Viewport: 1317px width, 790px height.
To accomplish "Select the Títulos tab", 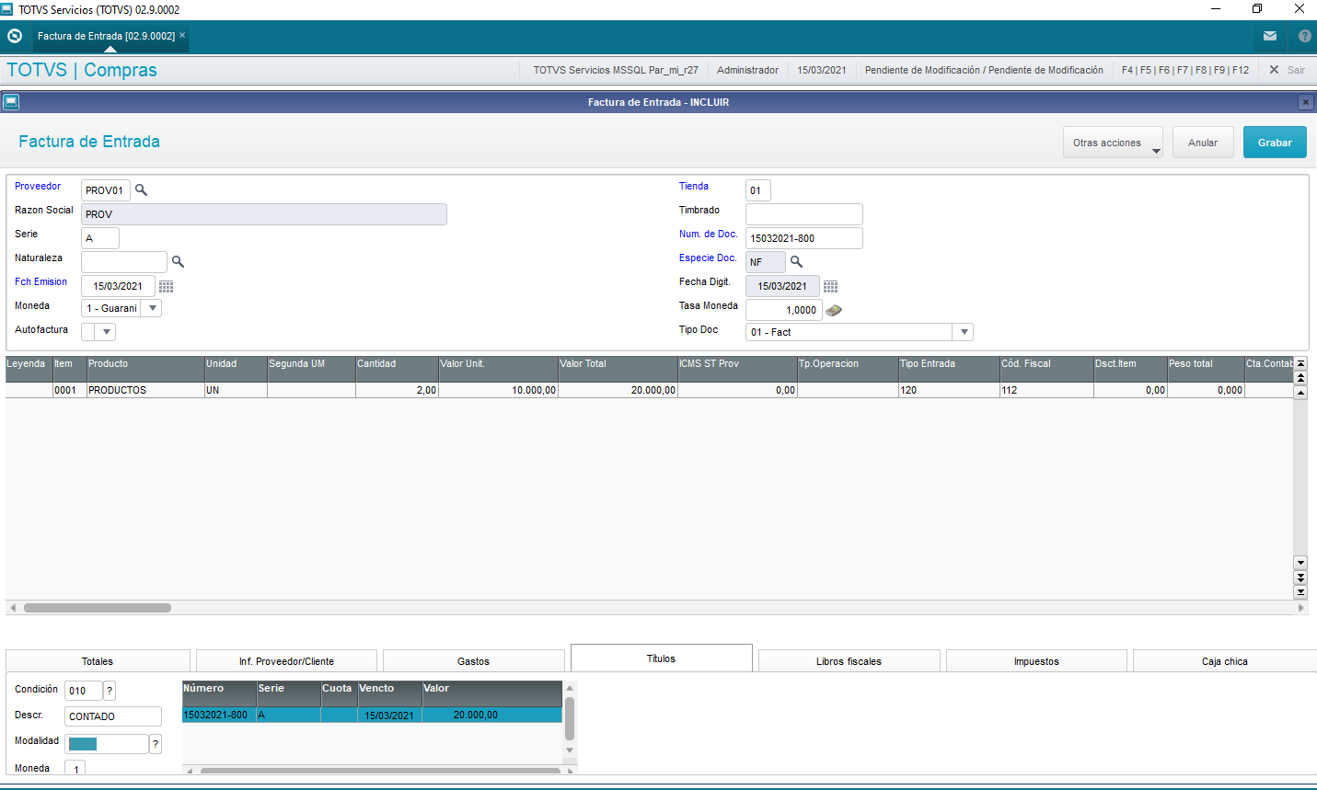I will click(x=661, y=658).
